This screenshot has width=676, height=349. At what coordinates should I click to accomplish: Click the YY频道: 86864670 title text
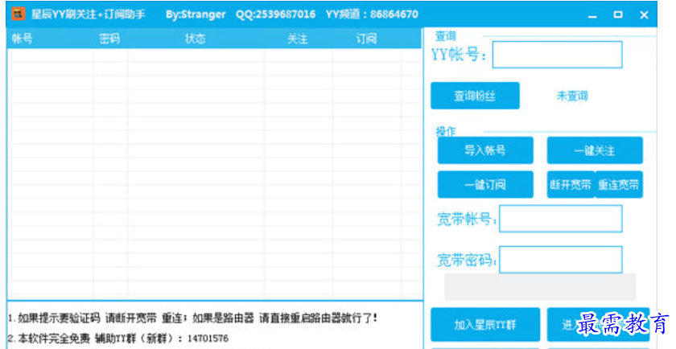[372, 14]
